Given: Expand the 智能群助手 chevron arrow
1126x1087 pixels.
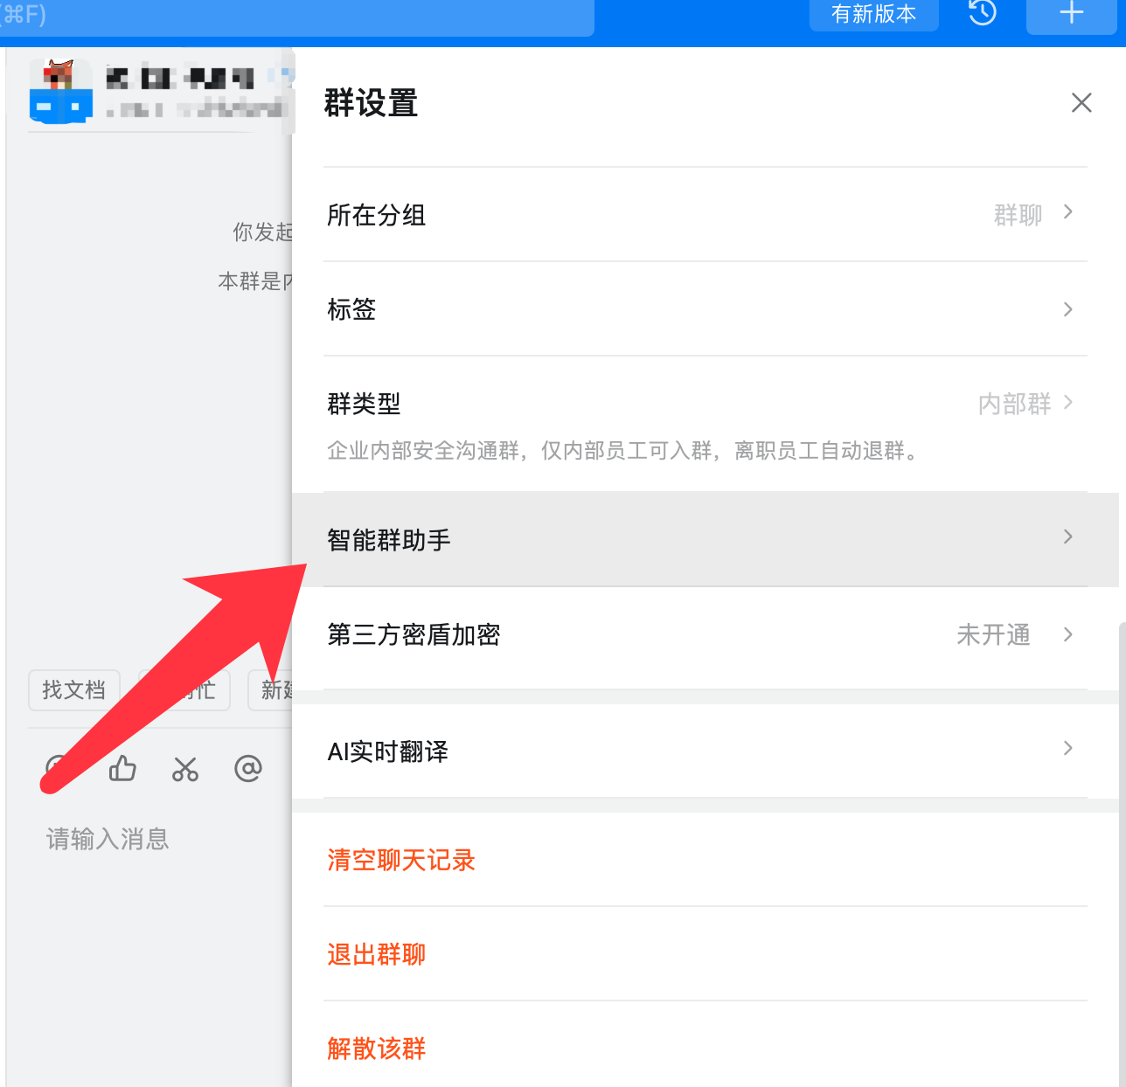Looking at the screenshot, I should 1068,537.
